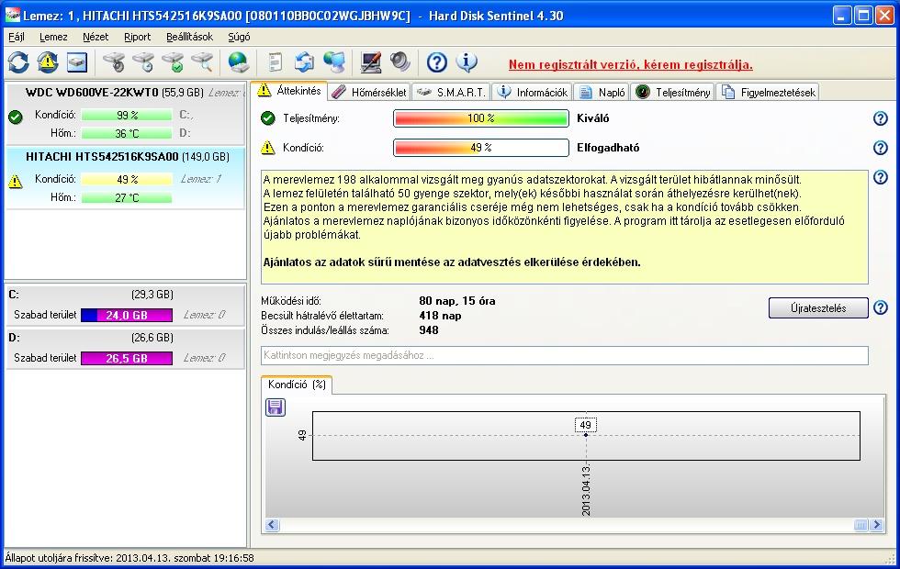900x569 pixels.
Task: Click the framed disk drive toolbar icon
Action: [77, 62]
